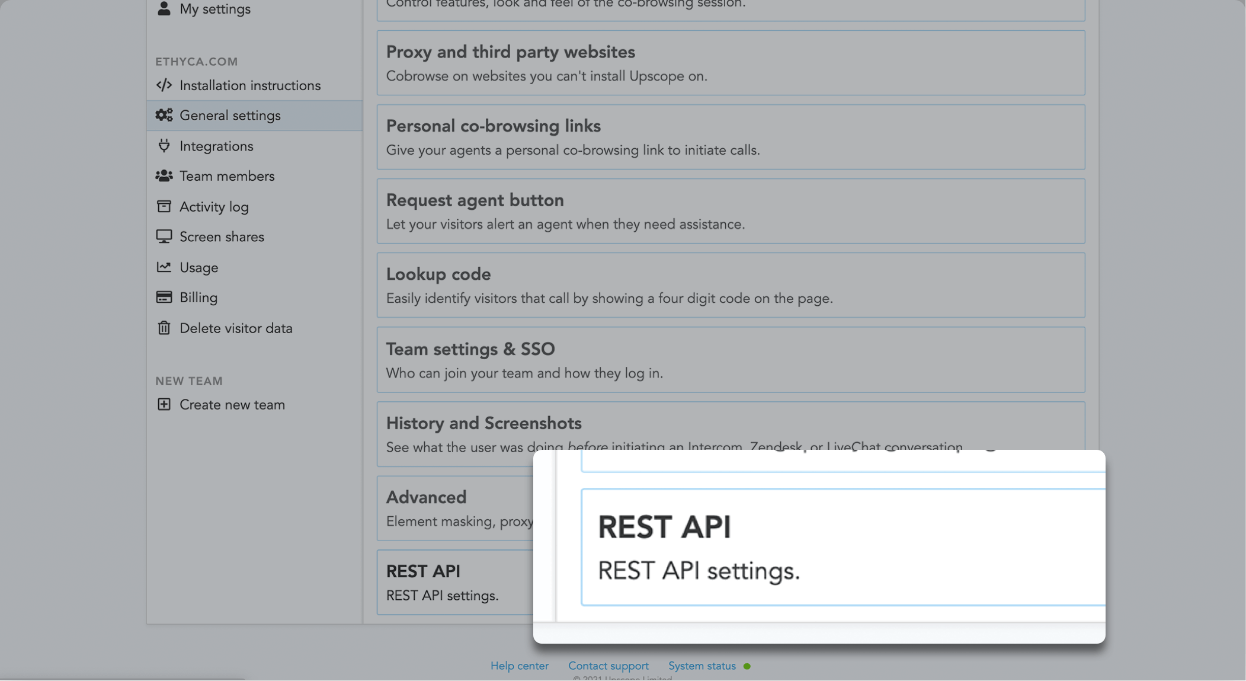Screen dimensions: 1246x681
Task: Click the Installation instructions code icon
Action: tap(164, 85)
